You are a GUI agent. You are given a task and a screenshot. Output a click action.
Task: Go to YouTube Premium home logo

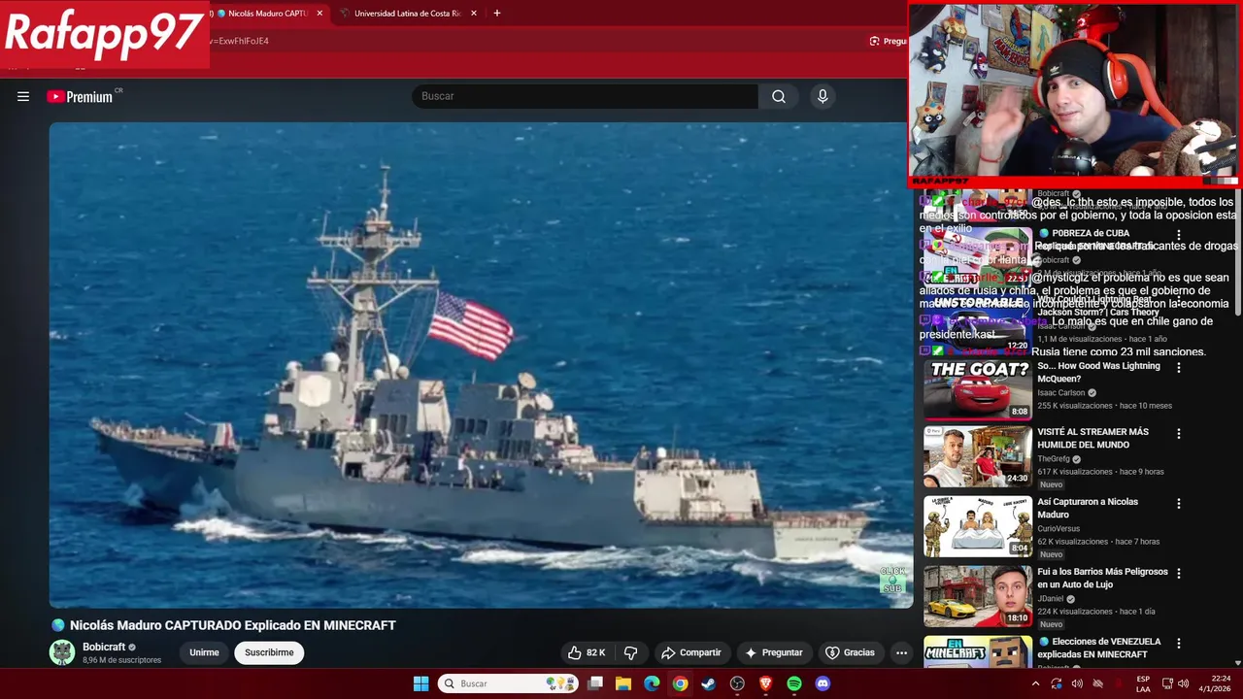[80, 96]
